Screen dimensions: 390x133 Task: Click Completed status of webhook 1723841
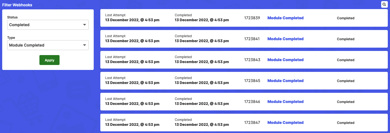(346, 39)
